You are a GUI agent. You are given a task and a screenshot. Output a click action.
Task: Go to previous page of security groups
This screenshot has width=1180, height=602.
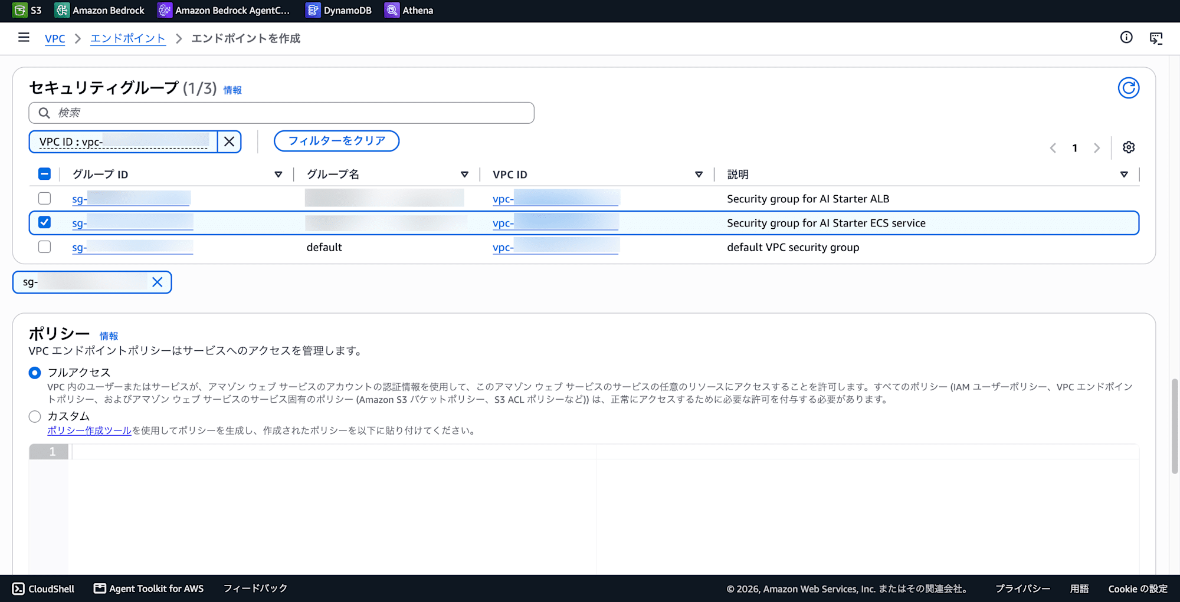coord(1053,148)
